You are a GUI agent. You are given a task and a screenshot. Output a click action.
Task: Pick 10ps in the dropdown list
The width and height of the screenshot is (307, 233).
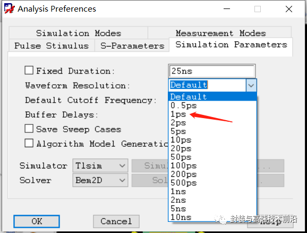coord(212,140)
